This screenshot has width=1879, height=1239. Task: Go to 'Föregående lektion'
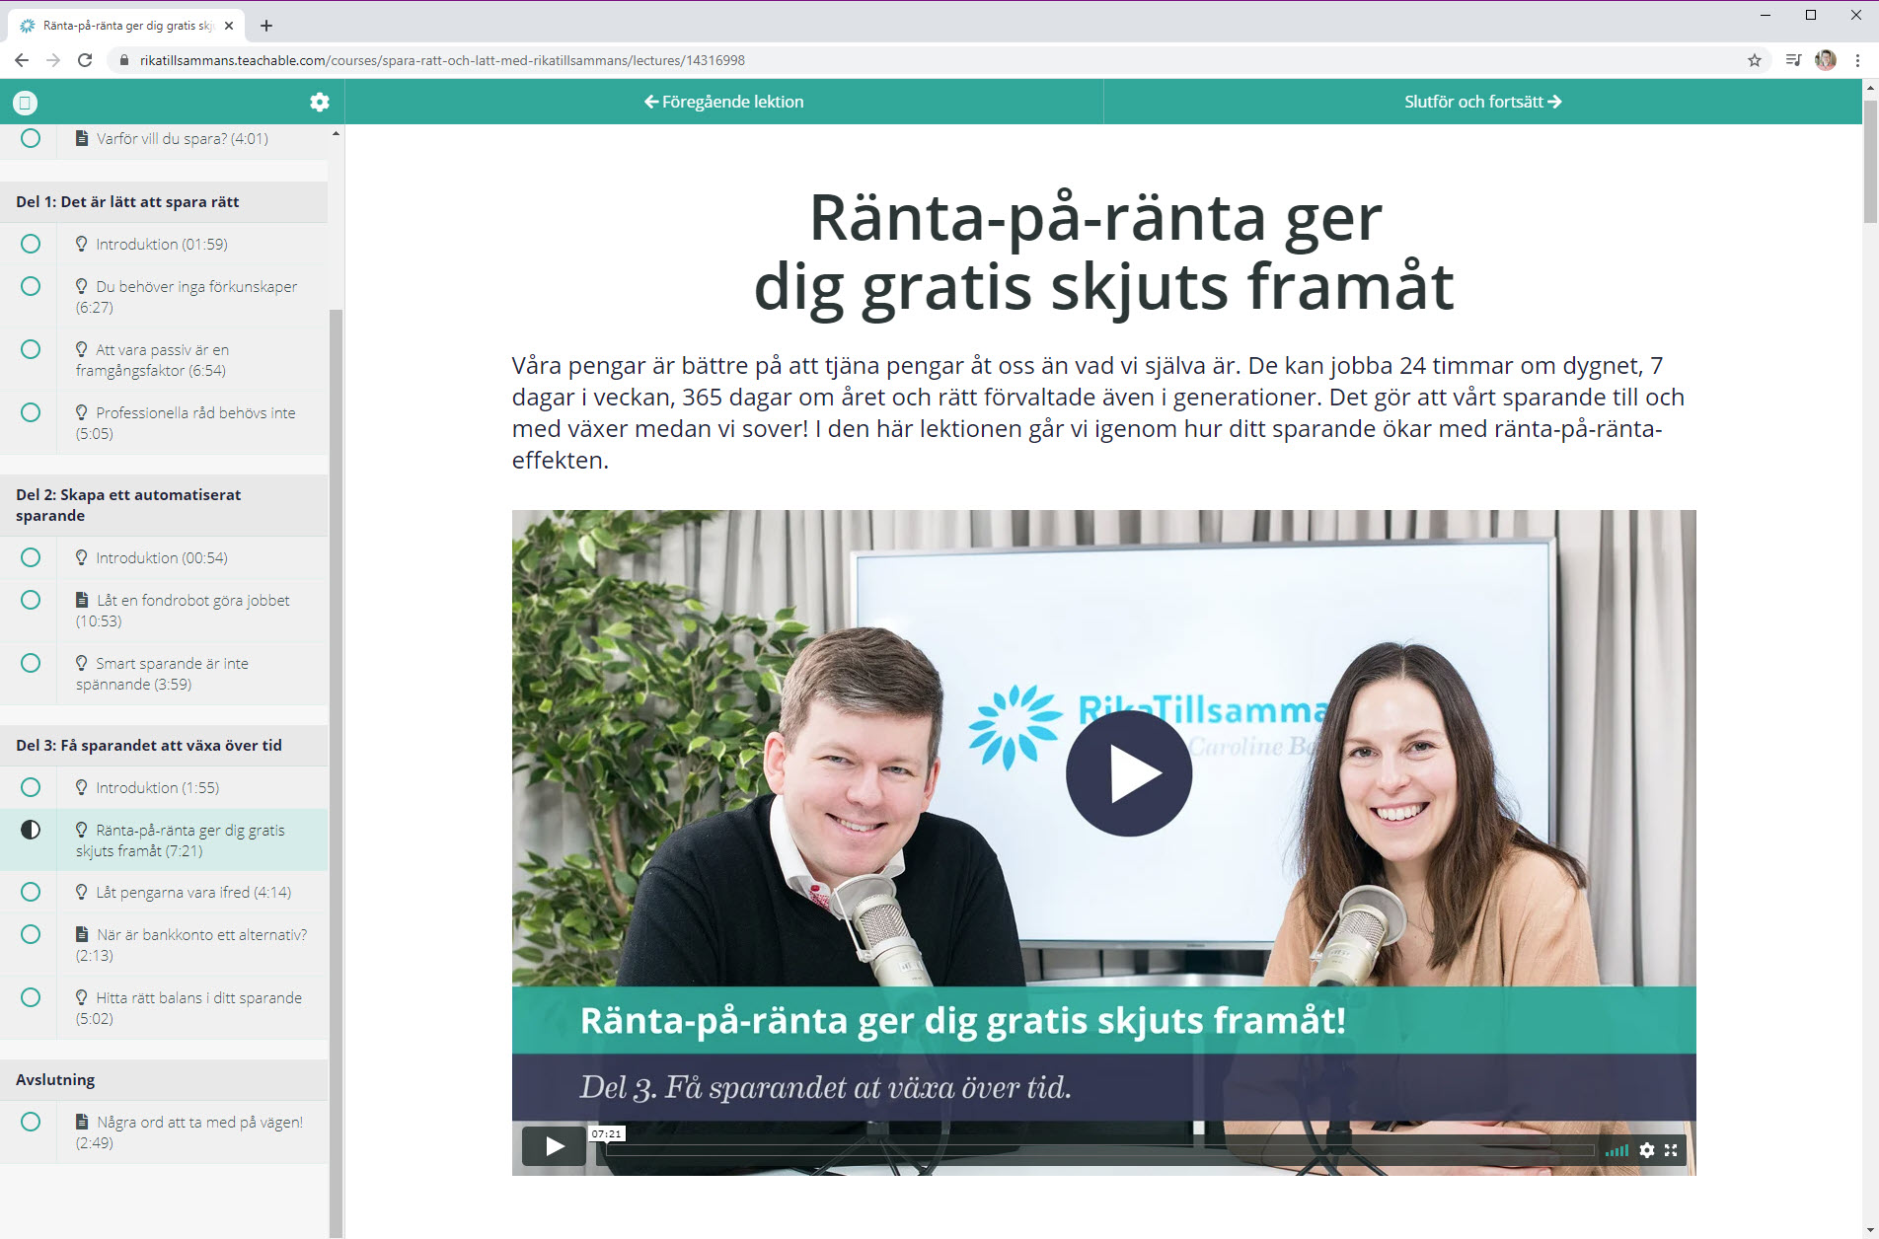point(725,102)
